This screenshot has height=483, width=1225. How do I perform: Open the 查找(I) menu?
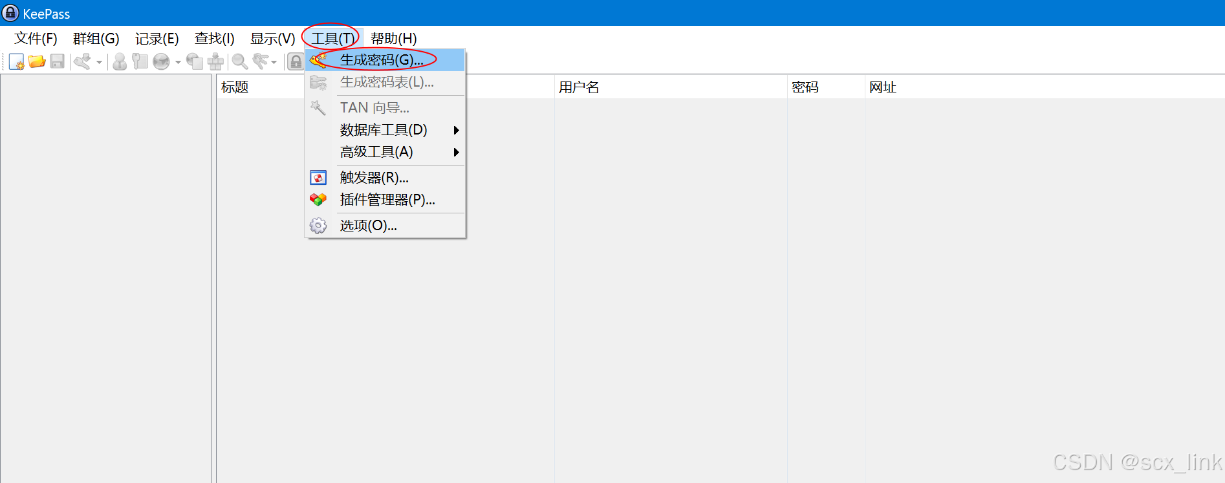pyautogui.click(x=214, y=39)
